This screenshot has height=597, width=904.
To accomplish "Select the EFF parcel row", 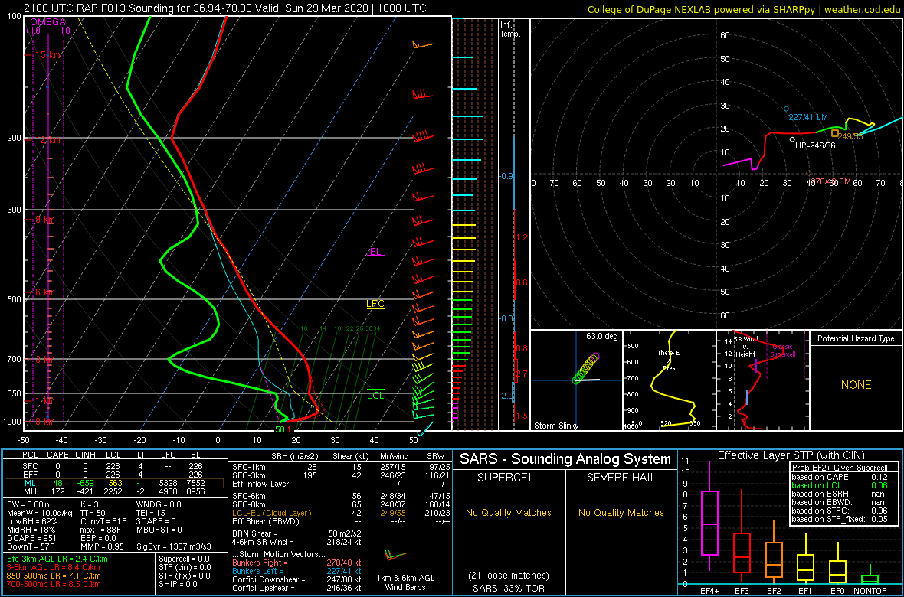I will [113, 473].
